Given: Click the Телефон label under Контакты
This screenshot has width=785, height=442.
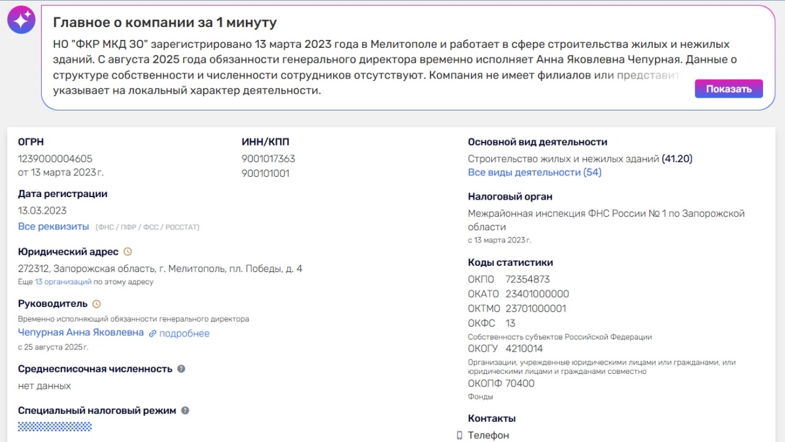Looking at the screenshot, I should pos(489,435).
